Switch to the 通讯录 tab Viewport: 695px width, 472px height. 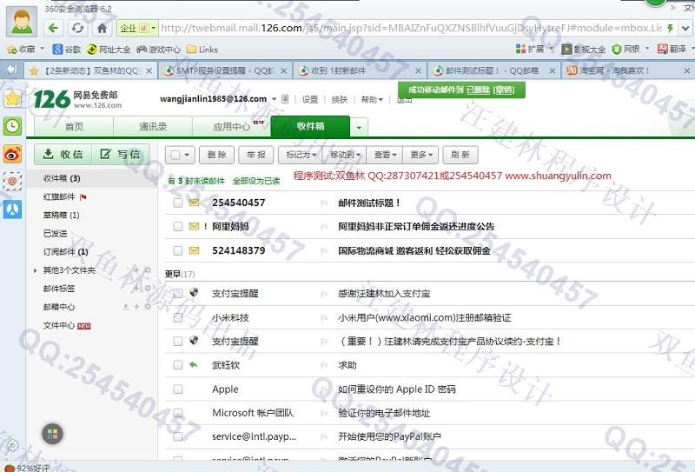click(153, 127)
